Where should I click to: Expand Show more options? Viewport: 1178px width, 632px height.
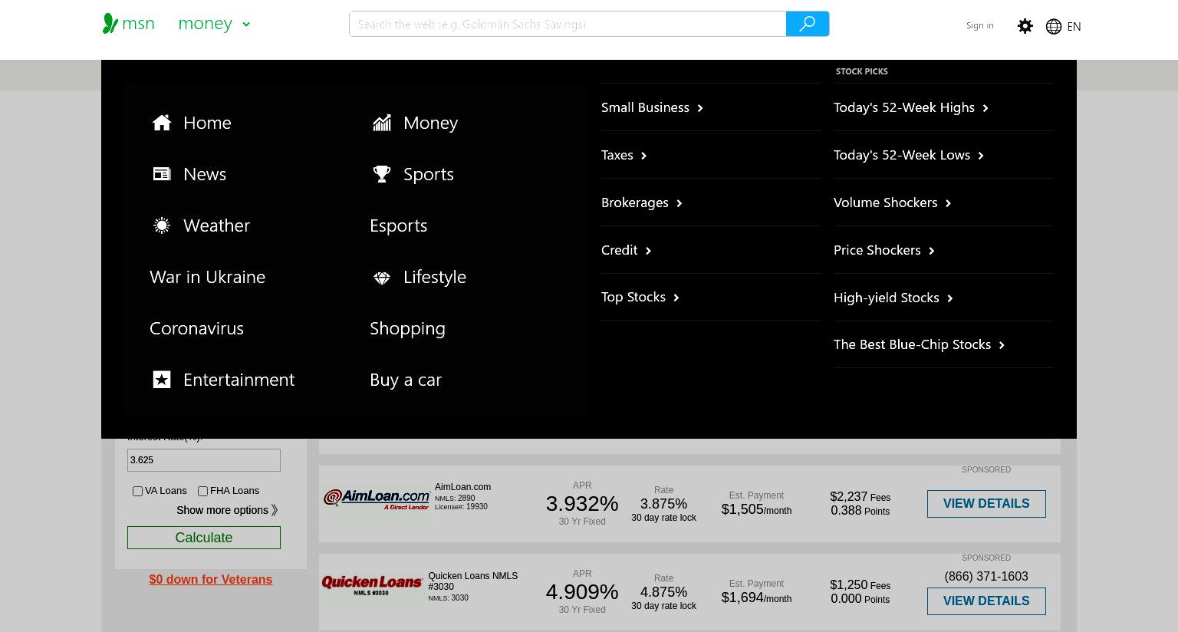227,510
